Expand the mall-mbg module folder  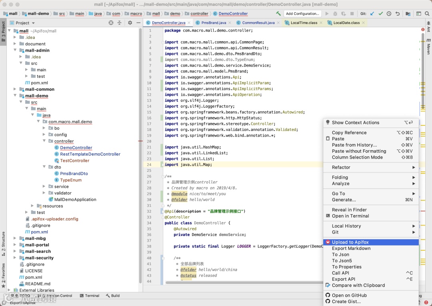click(x=15, y=238)
